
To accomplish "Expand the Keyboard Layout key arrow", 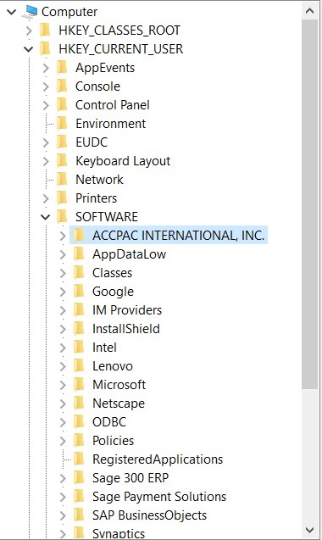I will (46, 161).
